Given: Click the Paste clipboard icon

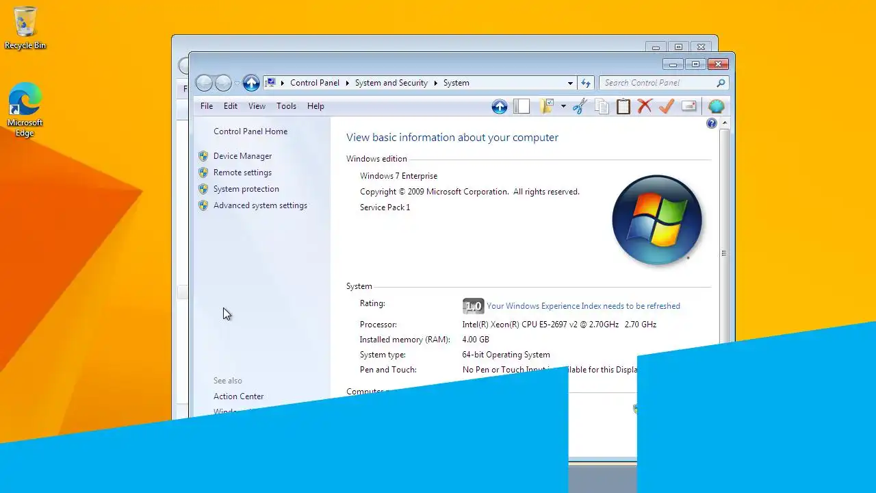Looking at the screenshot, I should pyautogui.click(x=623, y=106).
